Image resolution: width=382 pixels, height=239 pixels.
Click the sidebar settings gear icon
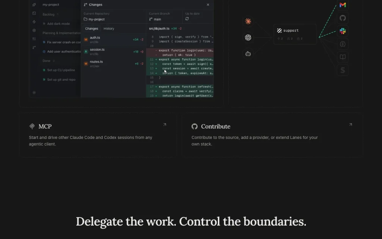[x=34, y=30]
